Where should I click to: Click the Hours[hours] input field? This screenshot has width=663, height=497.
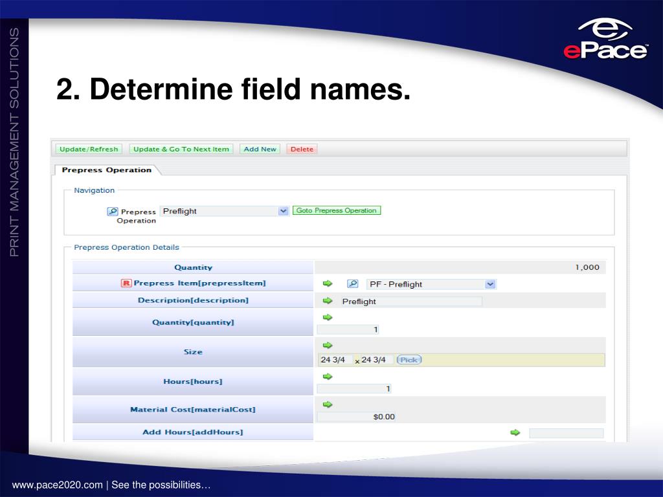coord(354,389)
